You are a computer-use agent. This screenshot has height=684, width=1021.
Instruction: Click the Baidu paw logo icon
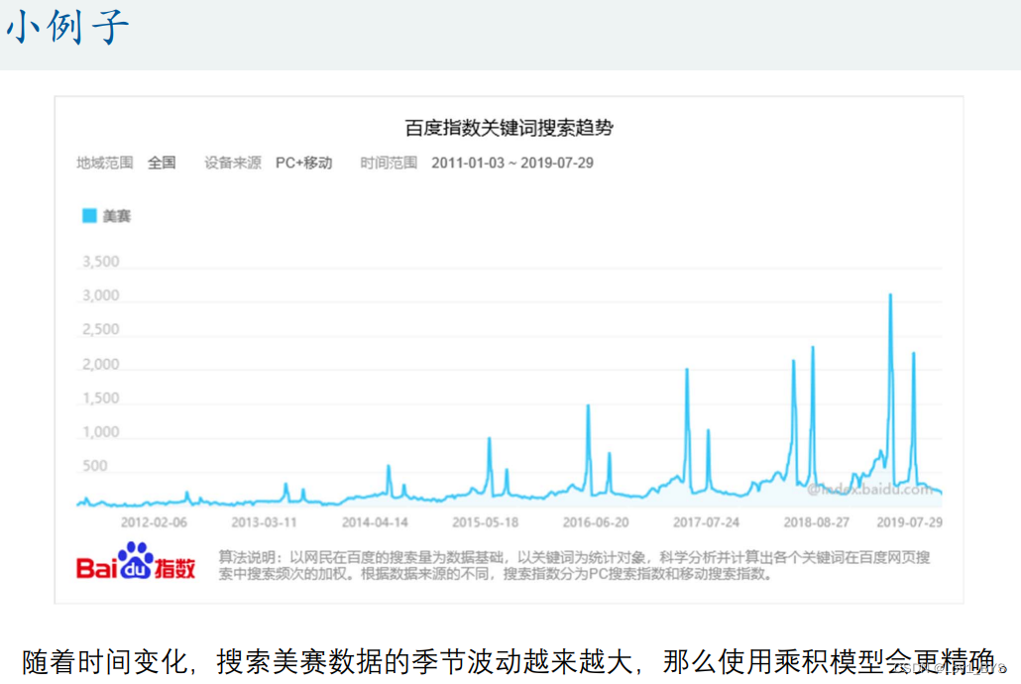click(136, 559)
